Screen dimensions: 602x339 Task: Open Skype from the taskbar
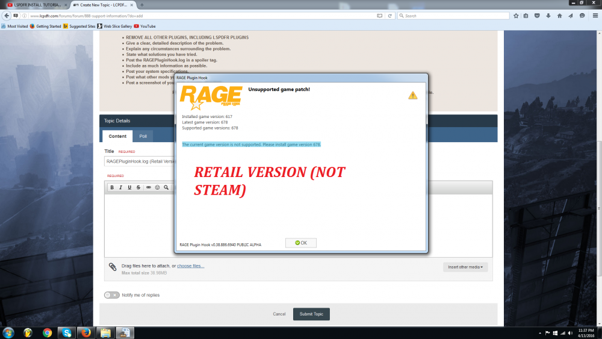67,332
